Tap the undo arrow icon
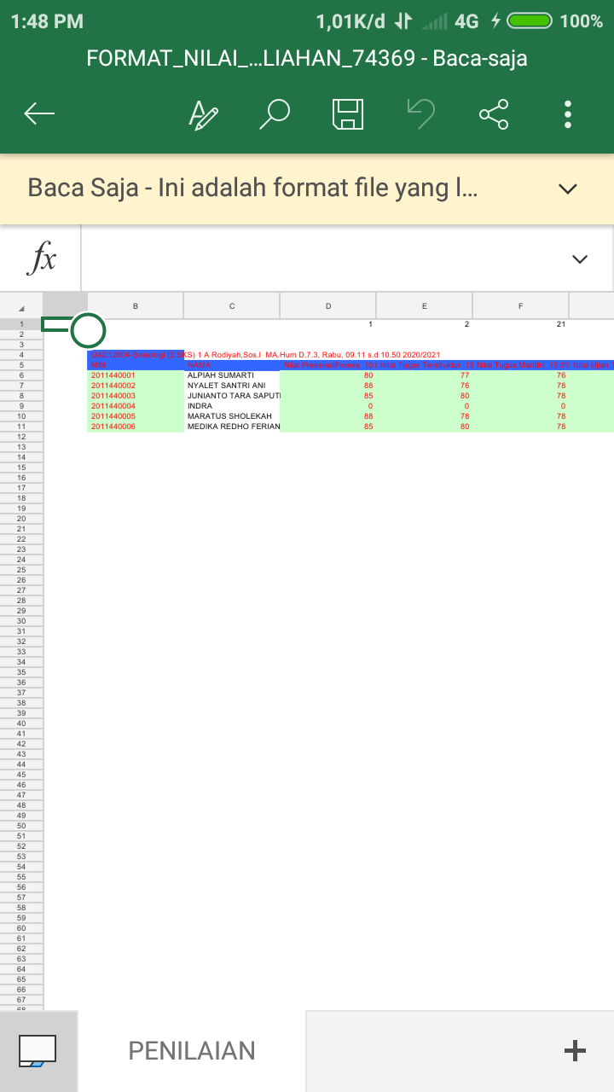 (x=420, y=113)
